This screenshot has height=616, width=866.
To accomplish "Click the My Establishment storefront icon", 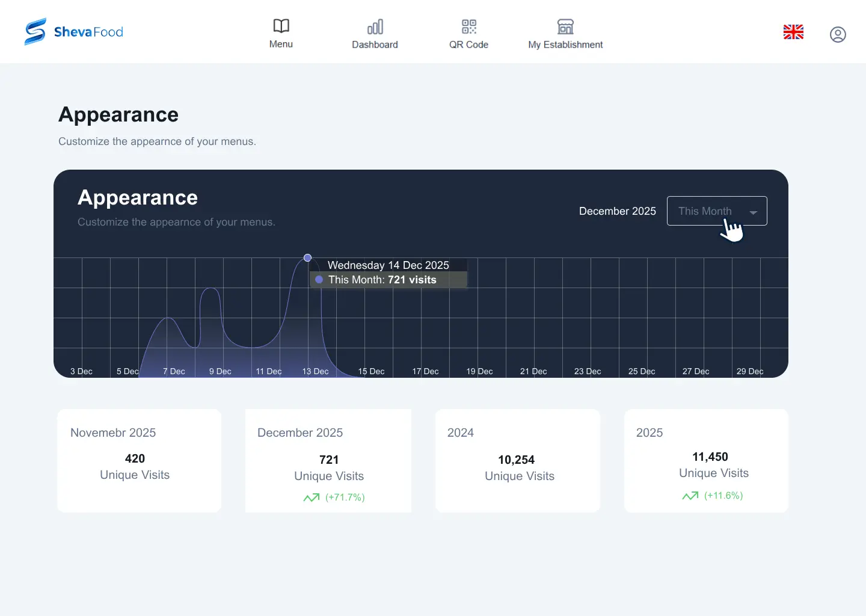I will click(x=565, y=26).
